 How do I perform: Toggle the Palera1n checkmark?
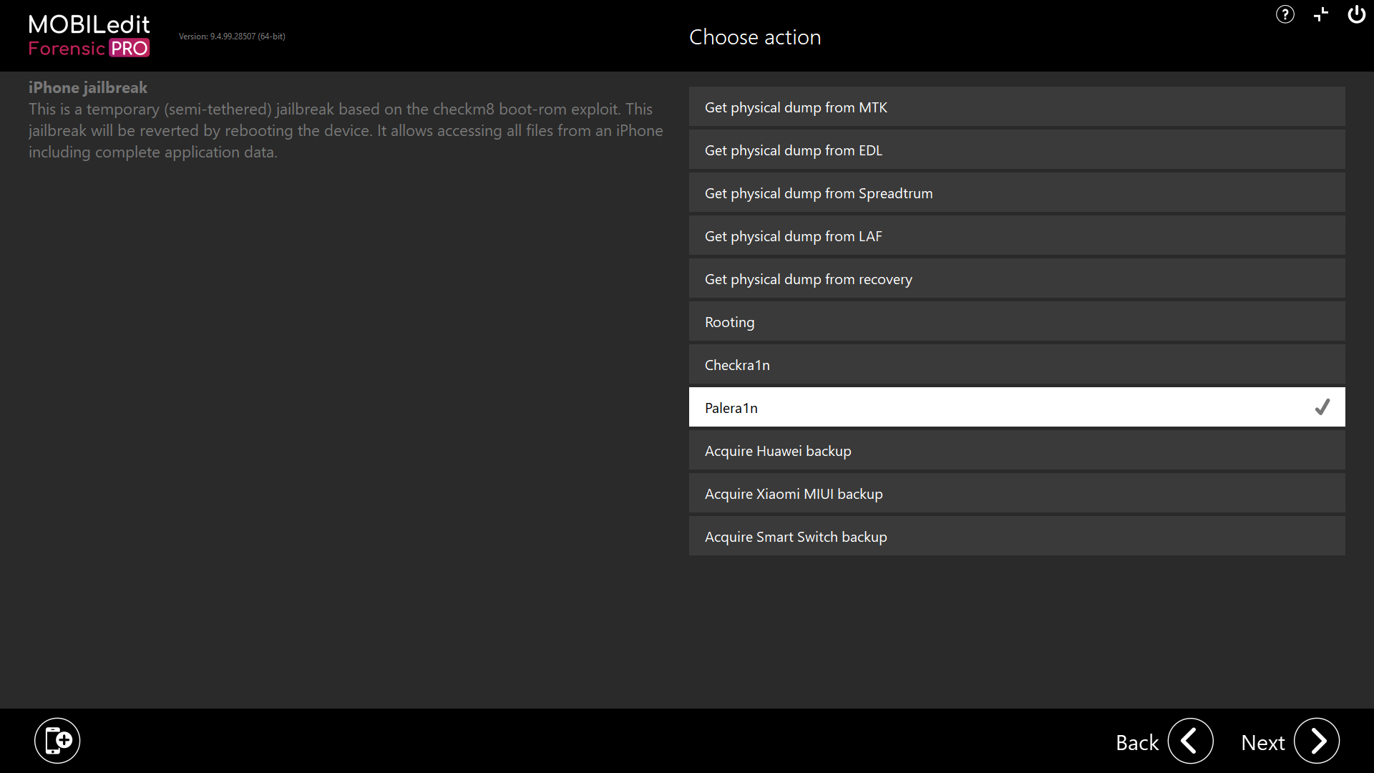point(1322,407)
